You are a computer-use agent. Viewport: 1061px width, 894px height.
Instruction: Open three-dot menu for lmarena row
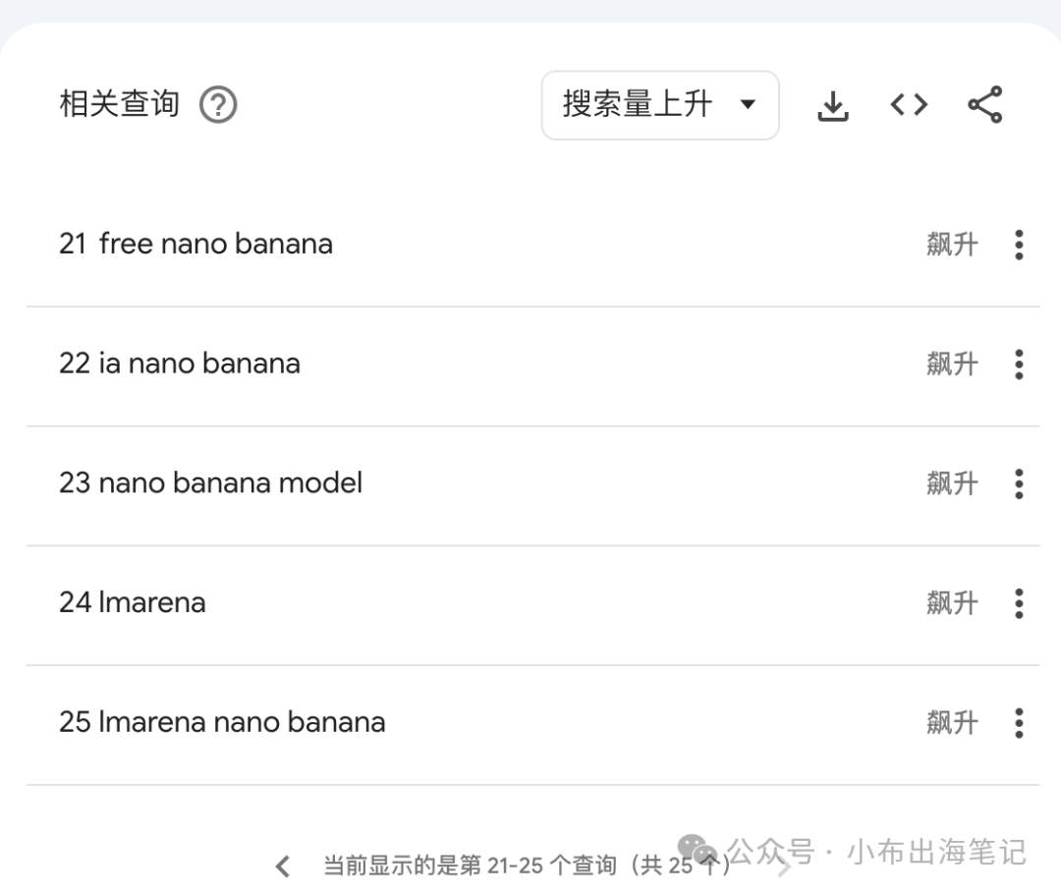1019,603
